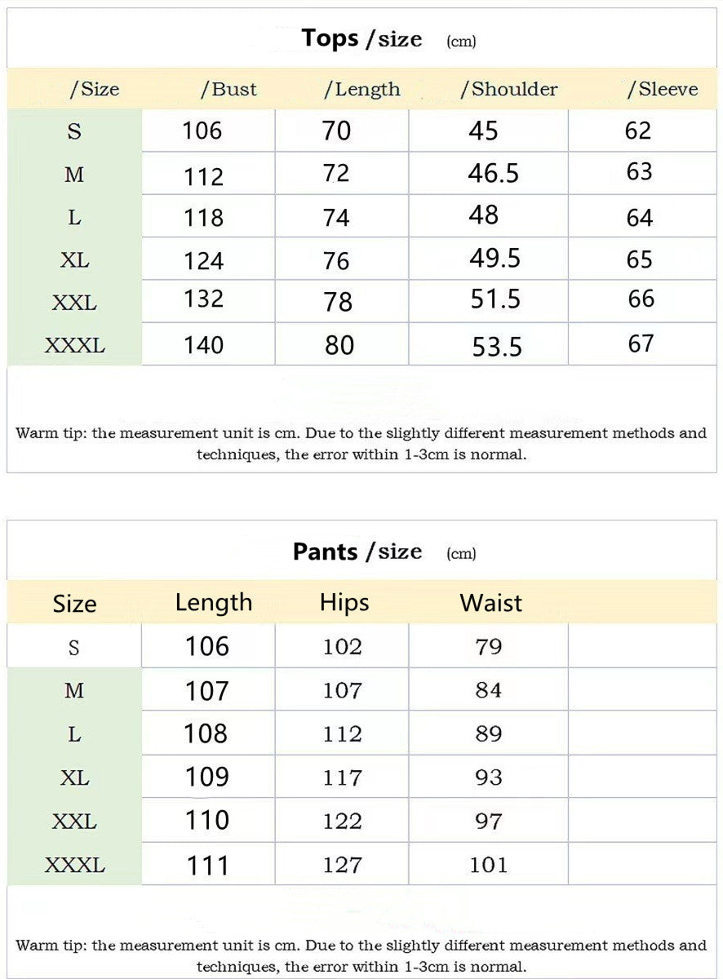Select the sleeve value 67
The height and width of the screenshot is (979, 723).
[641, 344]
